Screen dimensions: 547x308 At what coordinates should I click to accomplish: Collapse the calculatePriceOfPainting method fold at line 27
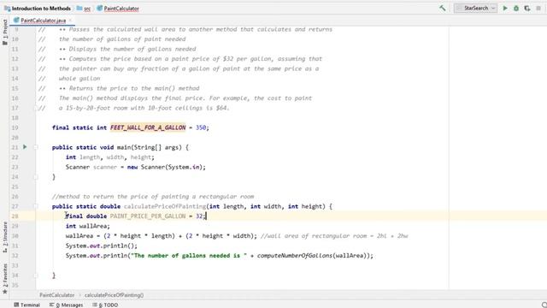tap(36, 206)
